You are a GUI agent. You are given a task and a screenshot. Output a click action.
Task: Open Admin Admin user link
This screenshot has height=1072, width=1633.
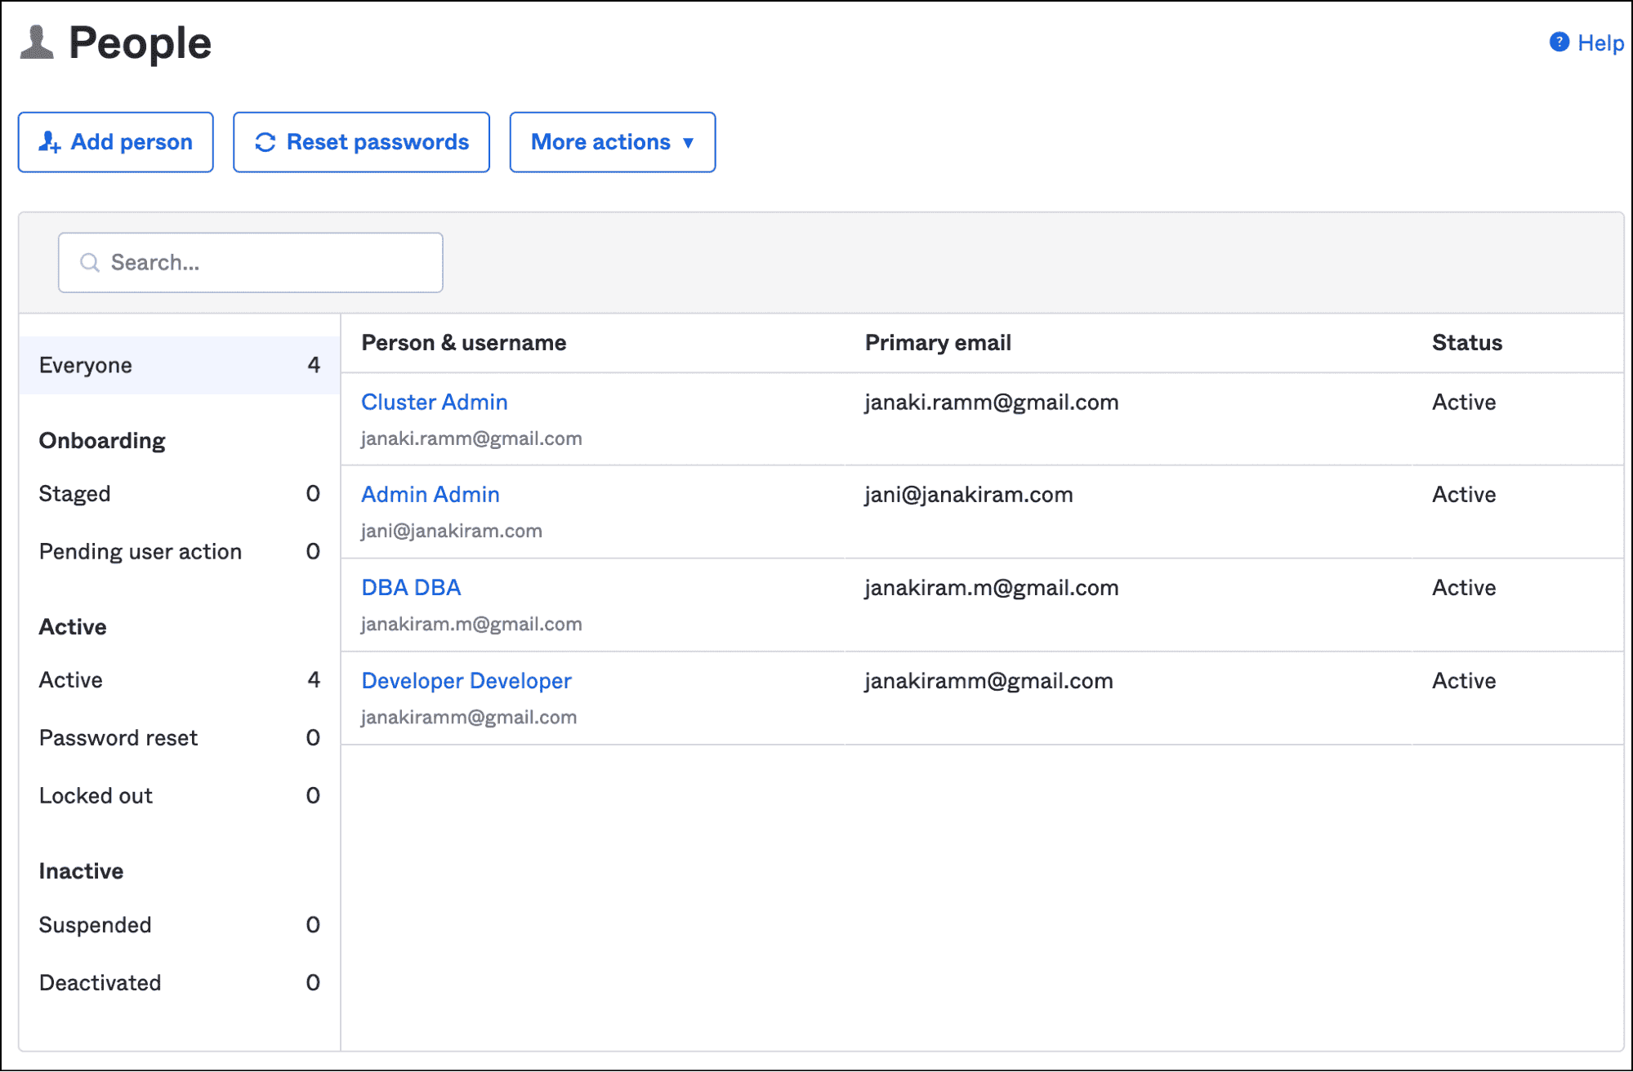[430, 495]
